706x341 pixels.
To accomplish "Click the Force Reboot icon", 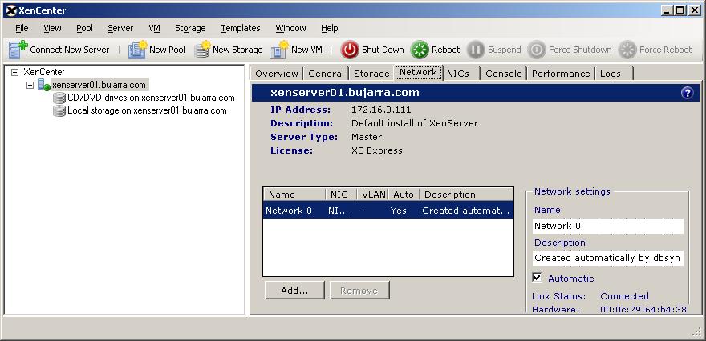I will click(627, 50).
